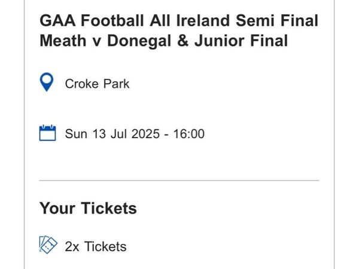359x269 pixels.
Task: Click the words Semi Final in the title
Action: pos(277,20)
